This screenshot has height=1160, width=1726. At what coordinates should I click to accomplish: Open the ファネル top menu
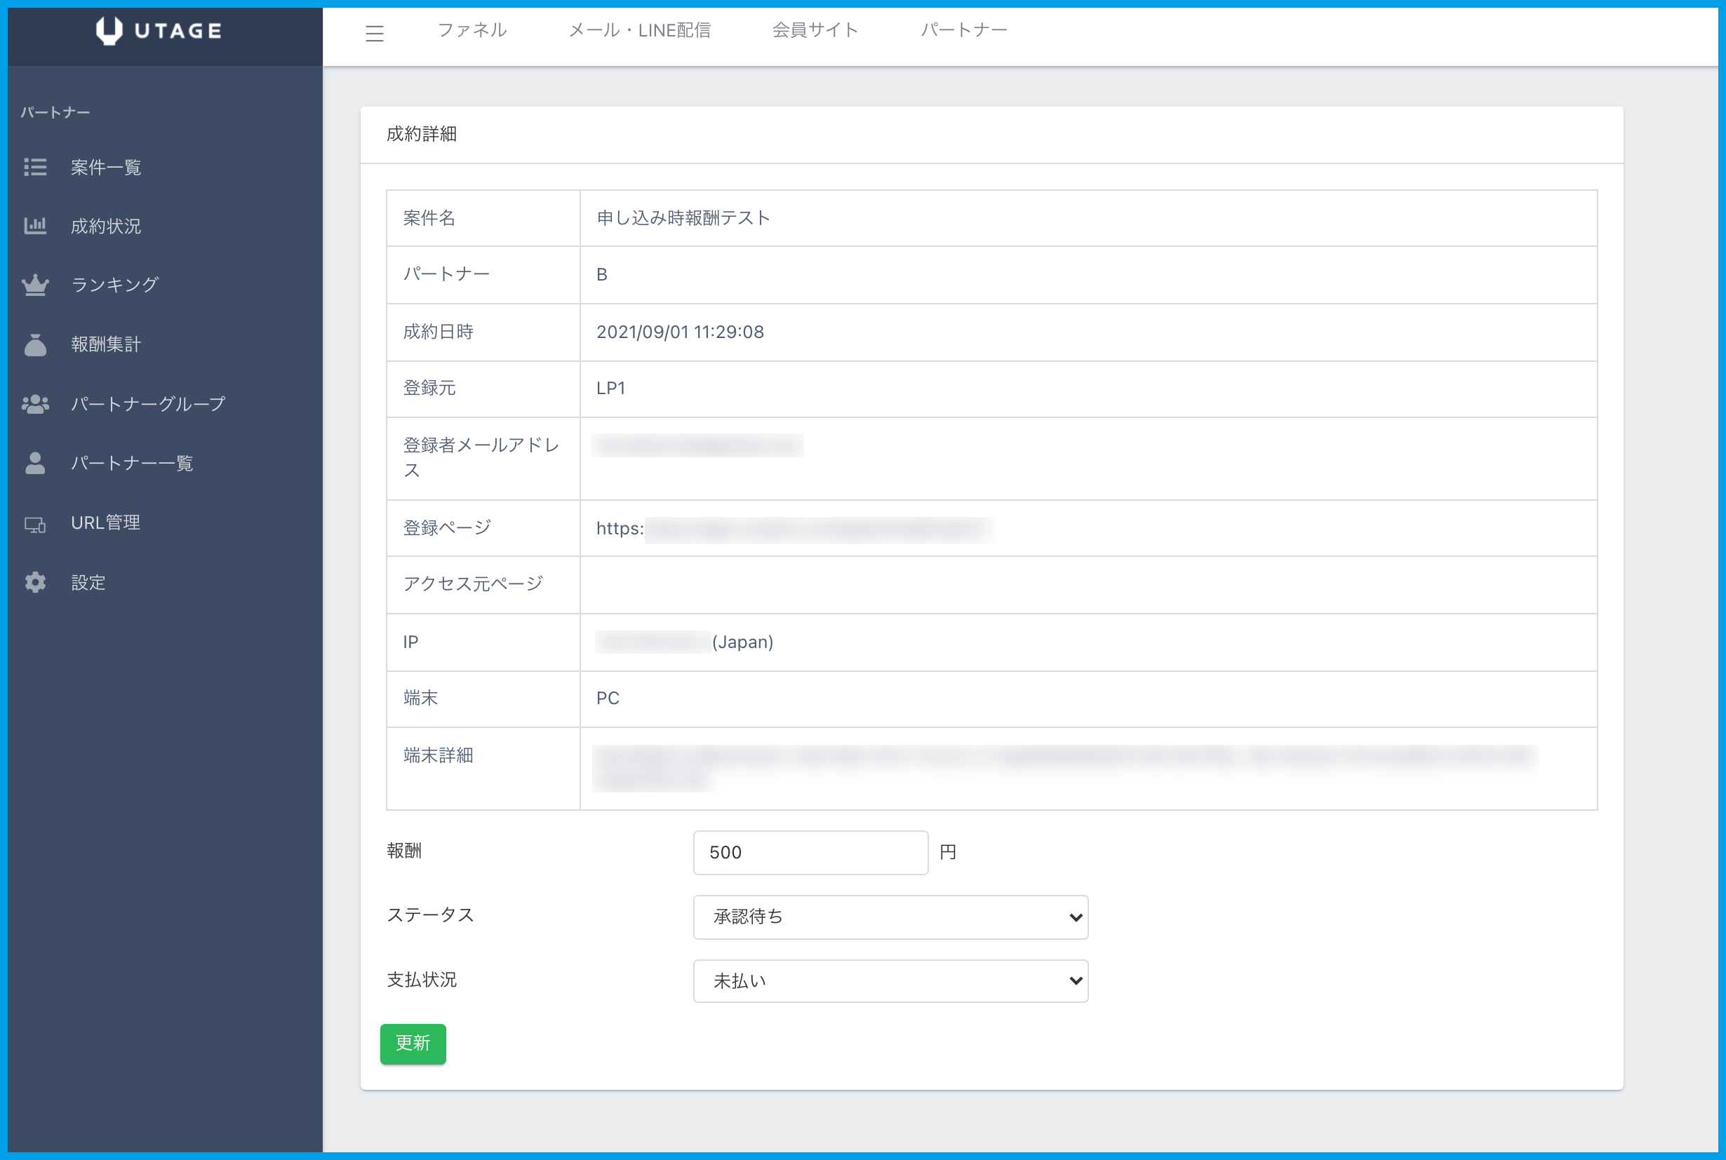pos(472,30)
